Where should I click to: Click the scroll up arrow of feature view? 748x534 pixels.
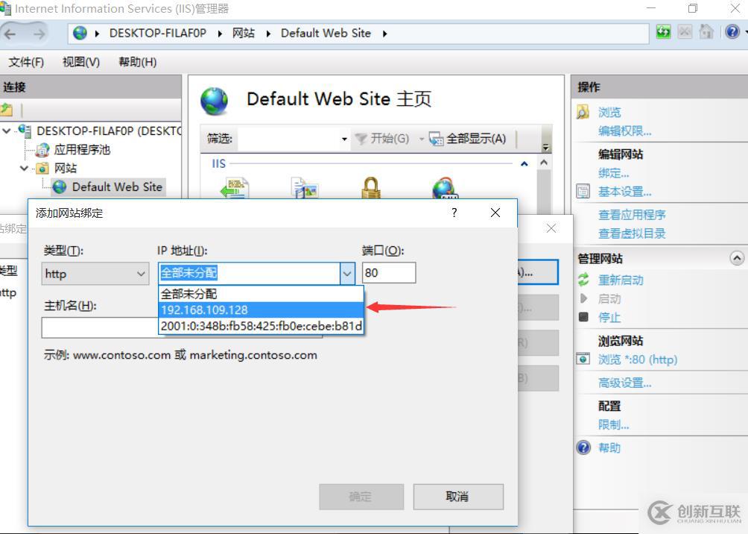click(543, 163)
